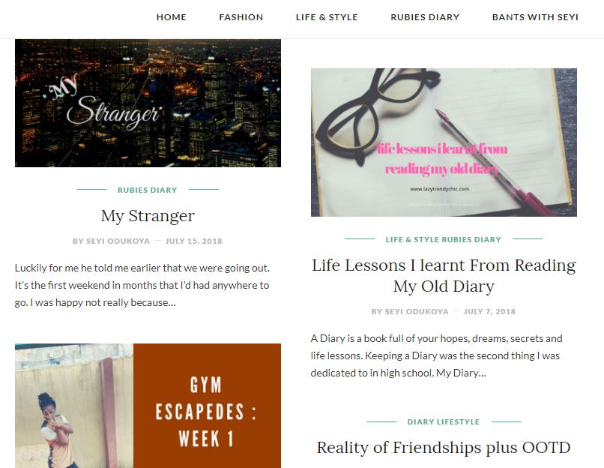Select RUBIES DIARY in the top navigation
Image resolution: width=604 pixels, height=468 pixels.
425,17
